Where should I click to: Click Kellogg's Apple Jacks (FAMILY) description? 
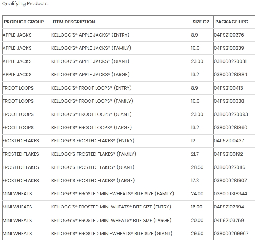91,48
